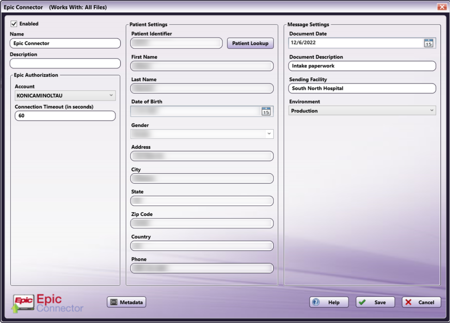Uncheck the Enabled checkbox
Viewport: 450px width, 323px height.
tap(14, 24)
